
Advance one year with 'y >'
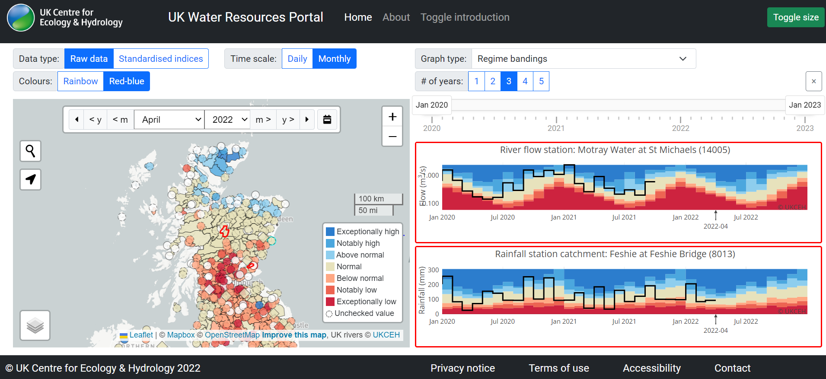288,120
